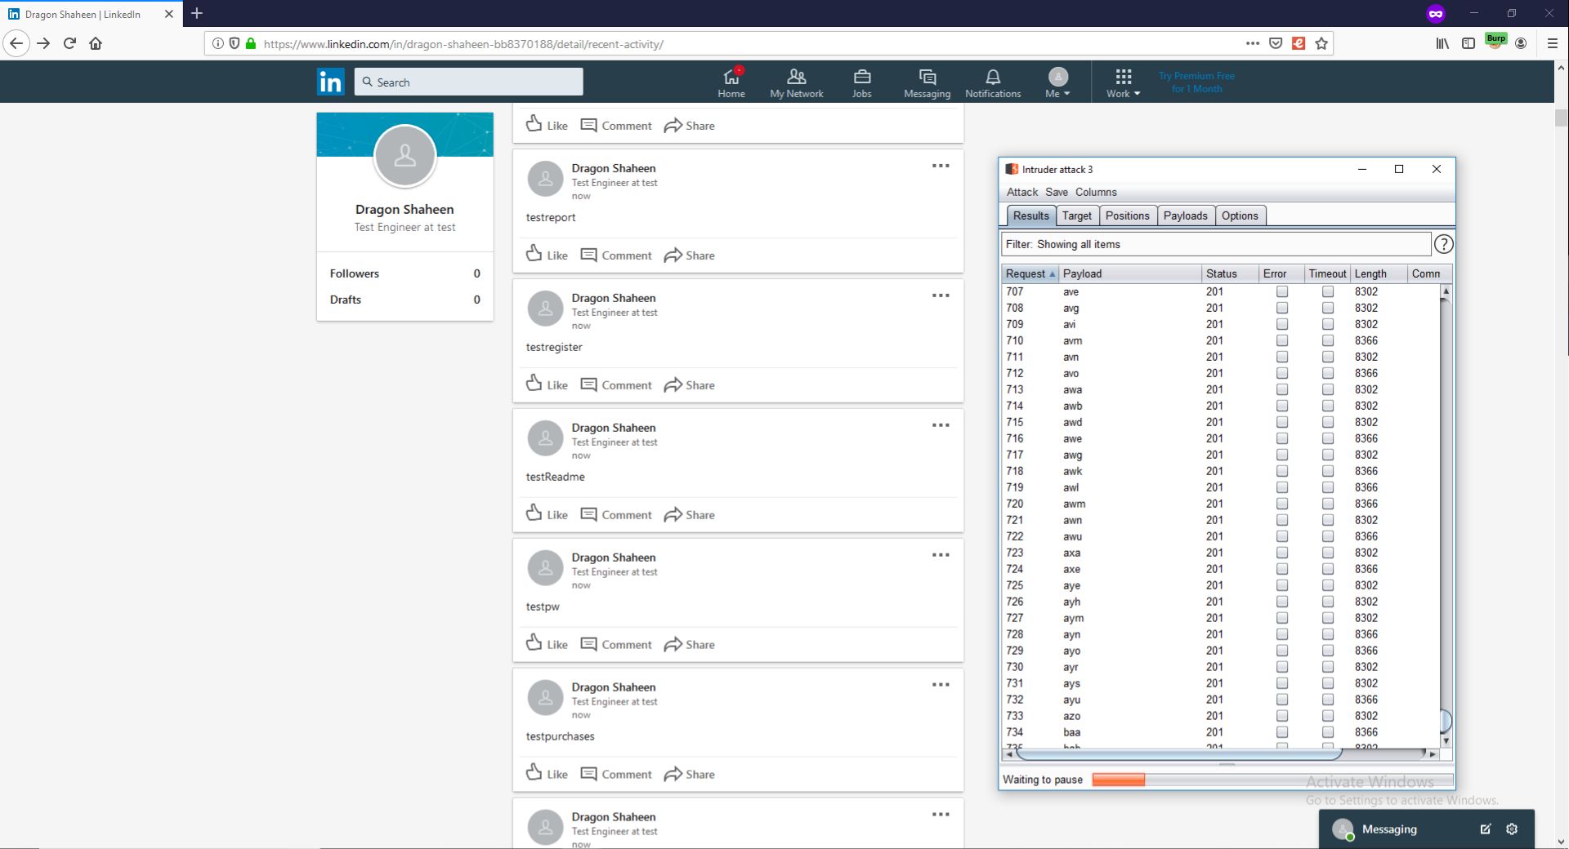
Task: Share the testpurchases post
Action: click(x=690, y=775)
